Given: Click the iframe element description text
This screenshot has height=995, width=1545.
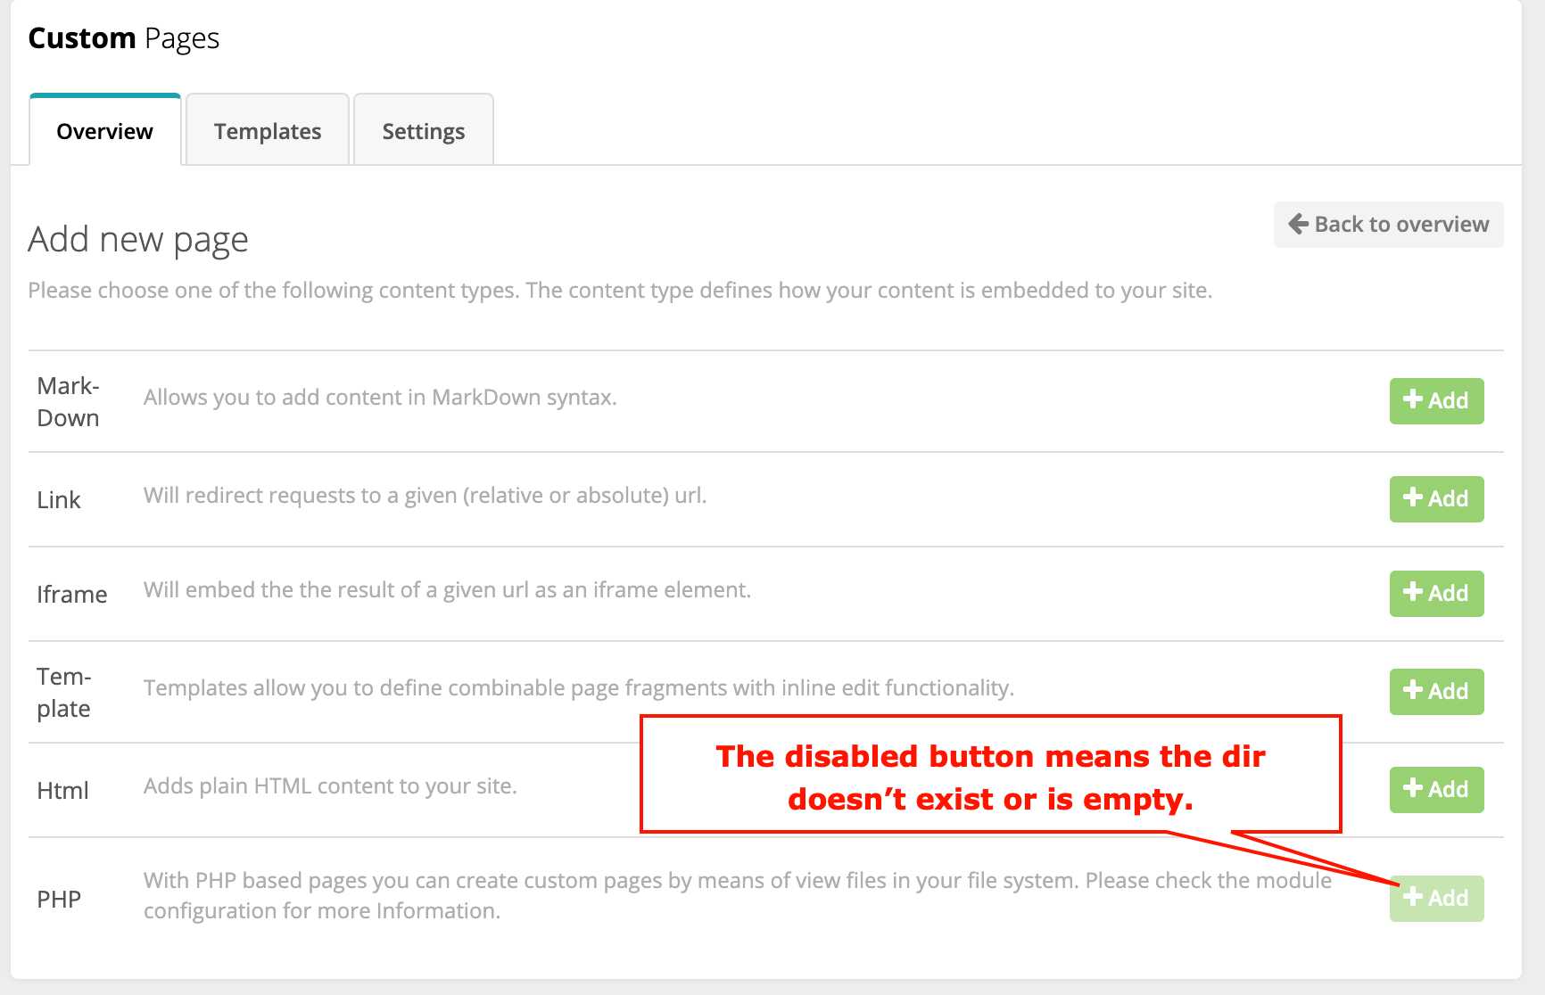Looking at the screenshot, I should [x=447, y=590].
